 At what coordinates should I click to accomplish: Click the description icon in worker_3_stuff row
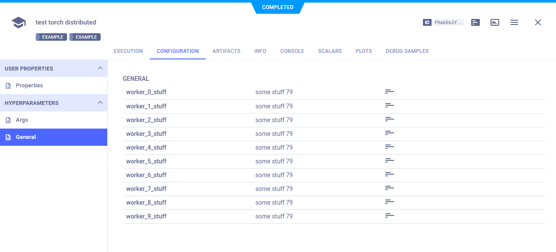click(x=389, y=133)
